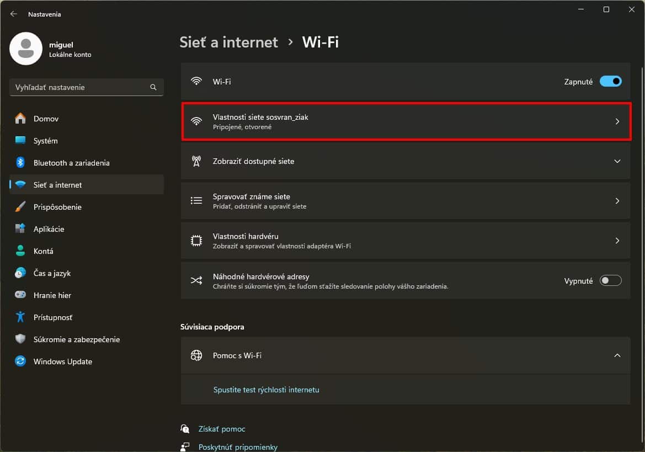Click the list icon beside Spravovať známe siete
This screenshot has height=452, width=645.
[x=196, y=201]
